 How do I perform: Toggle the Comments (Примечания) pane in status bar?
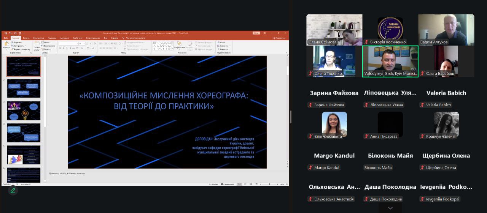pos(227,184)
